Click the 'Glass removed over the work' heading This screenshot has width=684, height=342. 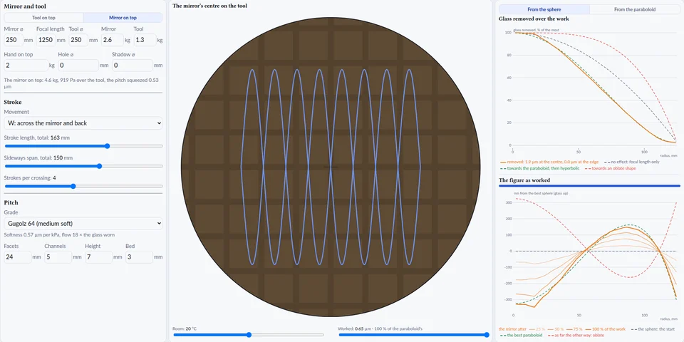534,19
